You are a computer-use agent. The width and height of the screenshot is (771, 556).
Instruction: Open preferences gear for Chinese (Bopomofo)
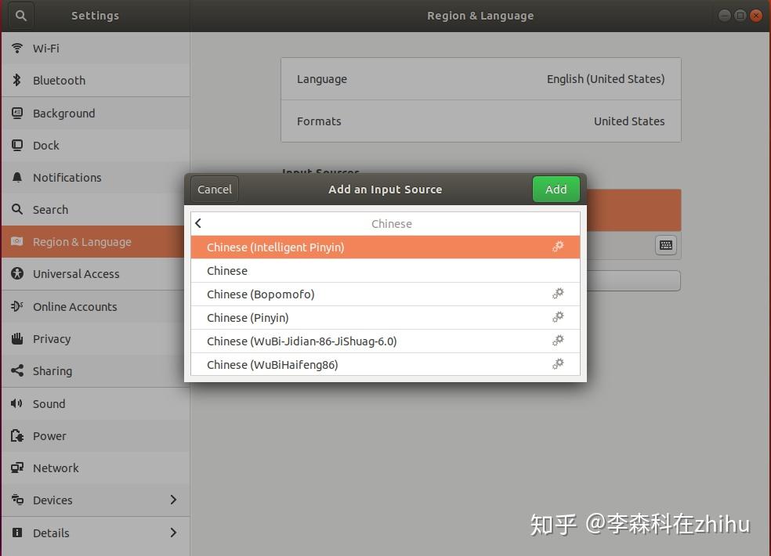(x=558, y=294)
